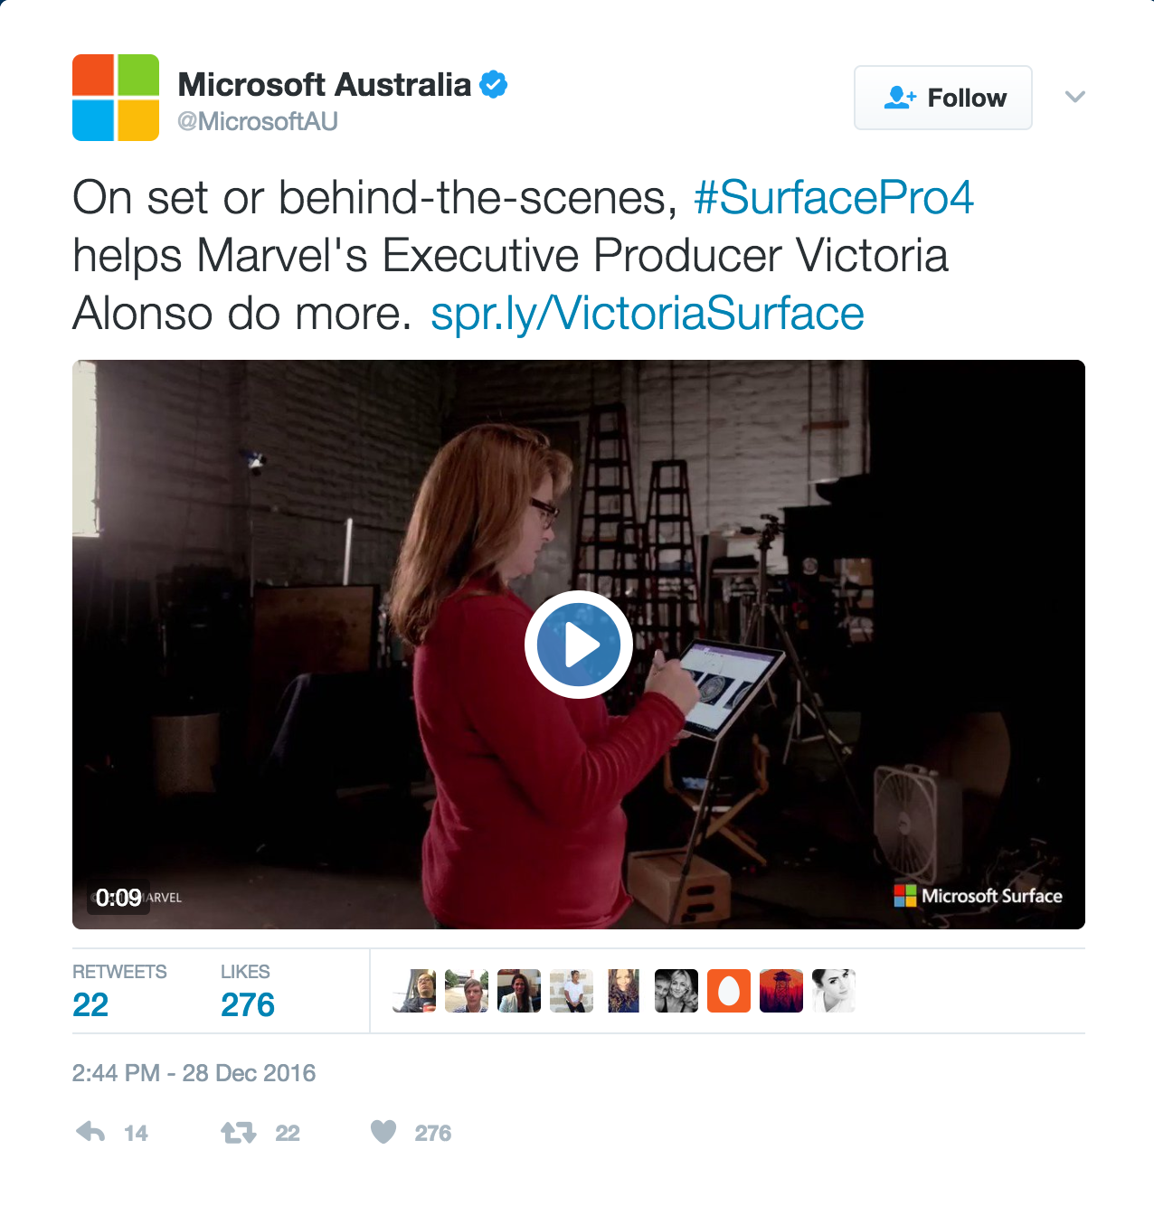Screen dimensions: 1154x1206
Task: View the 276 likes list
Action: [247, 1004]
